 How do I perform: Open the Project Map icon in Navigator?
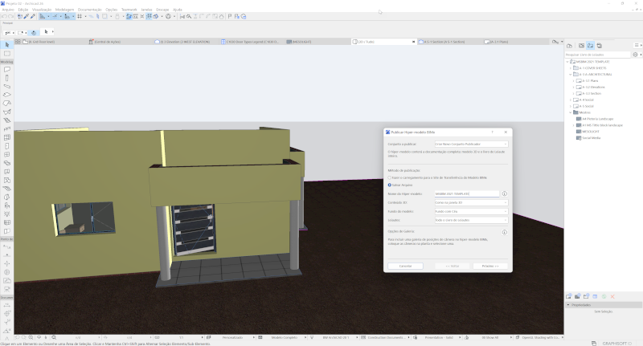571,46
